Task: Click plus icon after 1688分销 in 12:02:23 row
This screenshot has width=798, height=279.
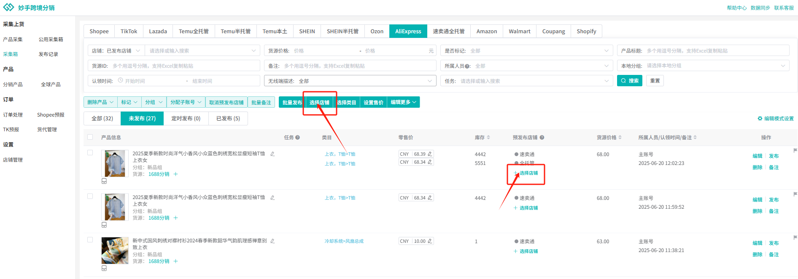Action: [x=176, y=174]
